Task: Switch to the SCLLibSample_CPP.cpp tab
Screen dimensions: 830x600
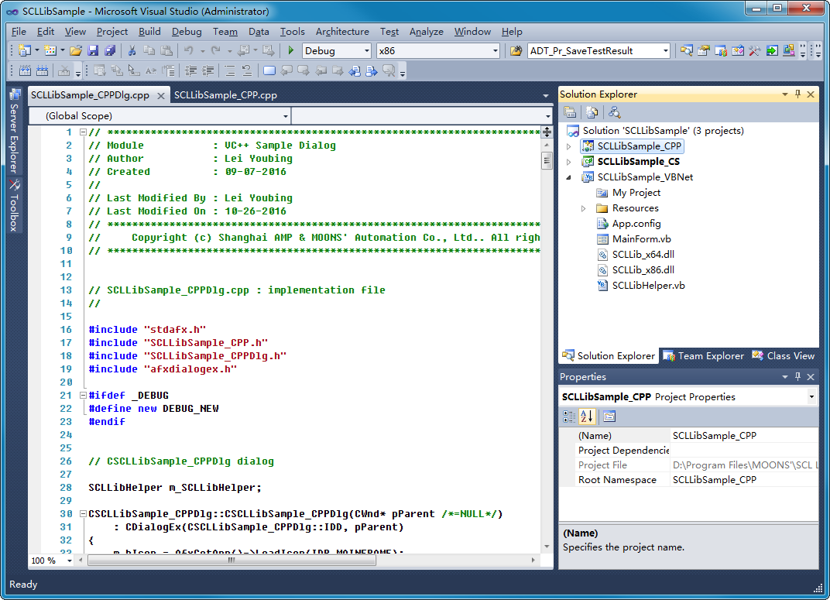Action: (x=225, y=95)
